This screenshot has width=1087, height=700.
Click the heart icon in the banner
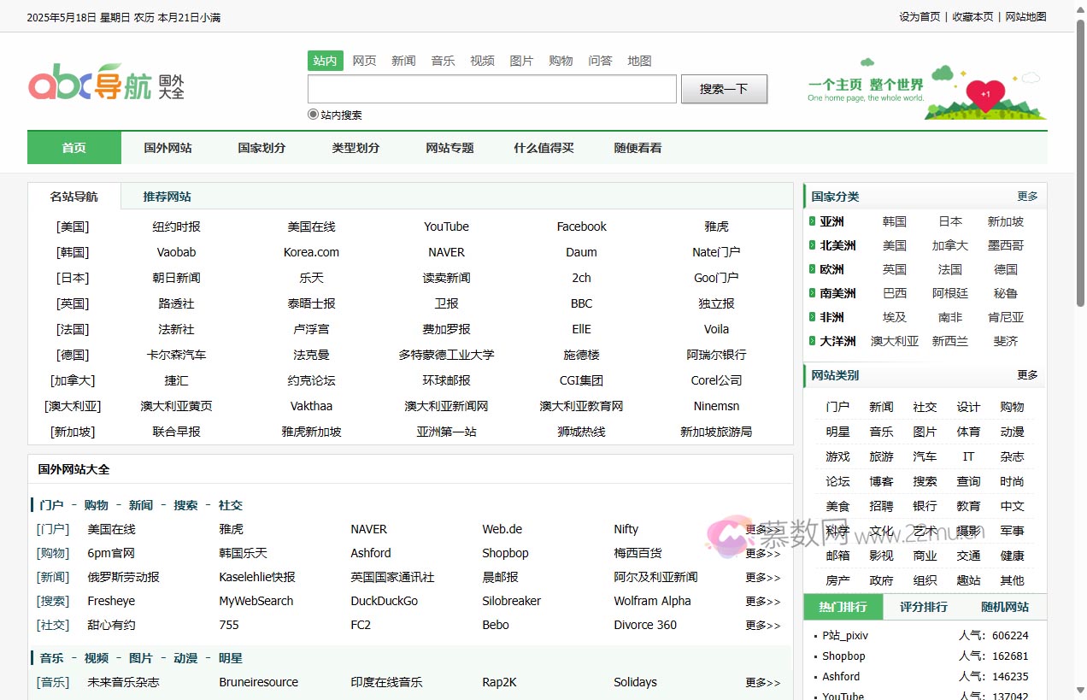(x=984, y=96)
